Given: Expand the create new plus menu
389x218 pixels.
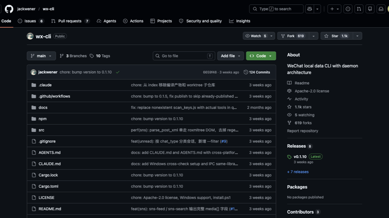Looking at the screenshot, I should [x=335, y=9].
